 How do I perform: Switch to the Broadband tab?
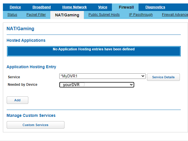(x=41, y=7)
